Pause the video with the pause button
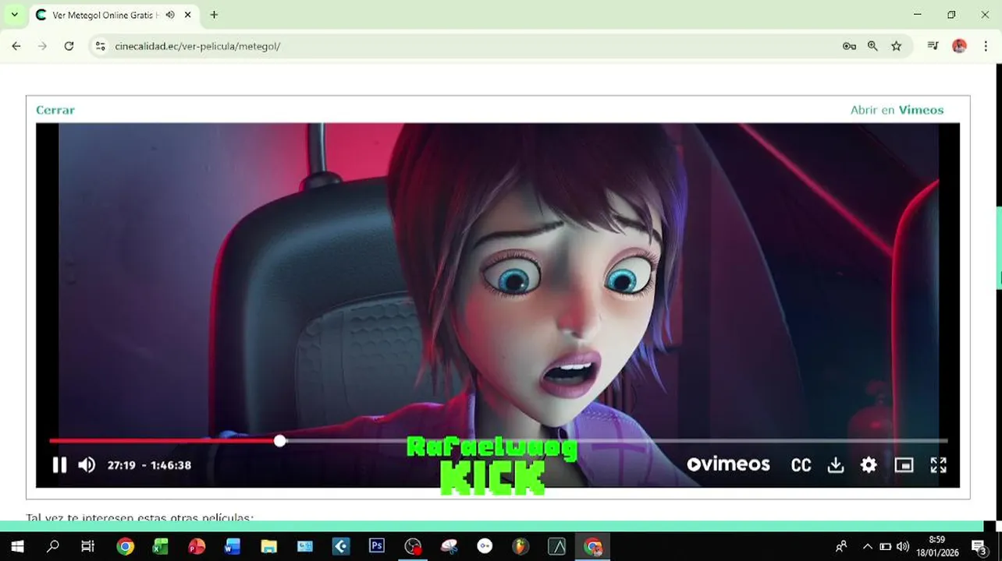The width and height of the screenshot is (1002, 561). coord(59,465)
